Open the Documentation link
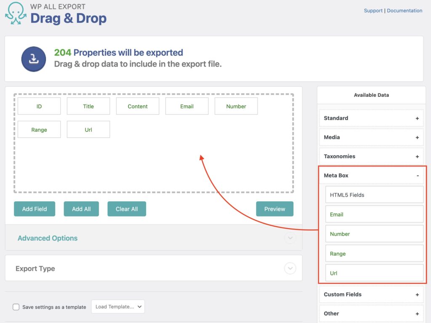Screen dimensions: 431x323 tap(404, 11)
